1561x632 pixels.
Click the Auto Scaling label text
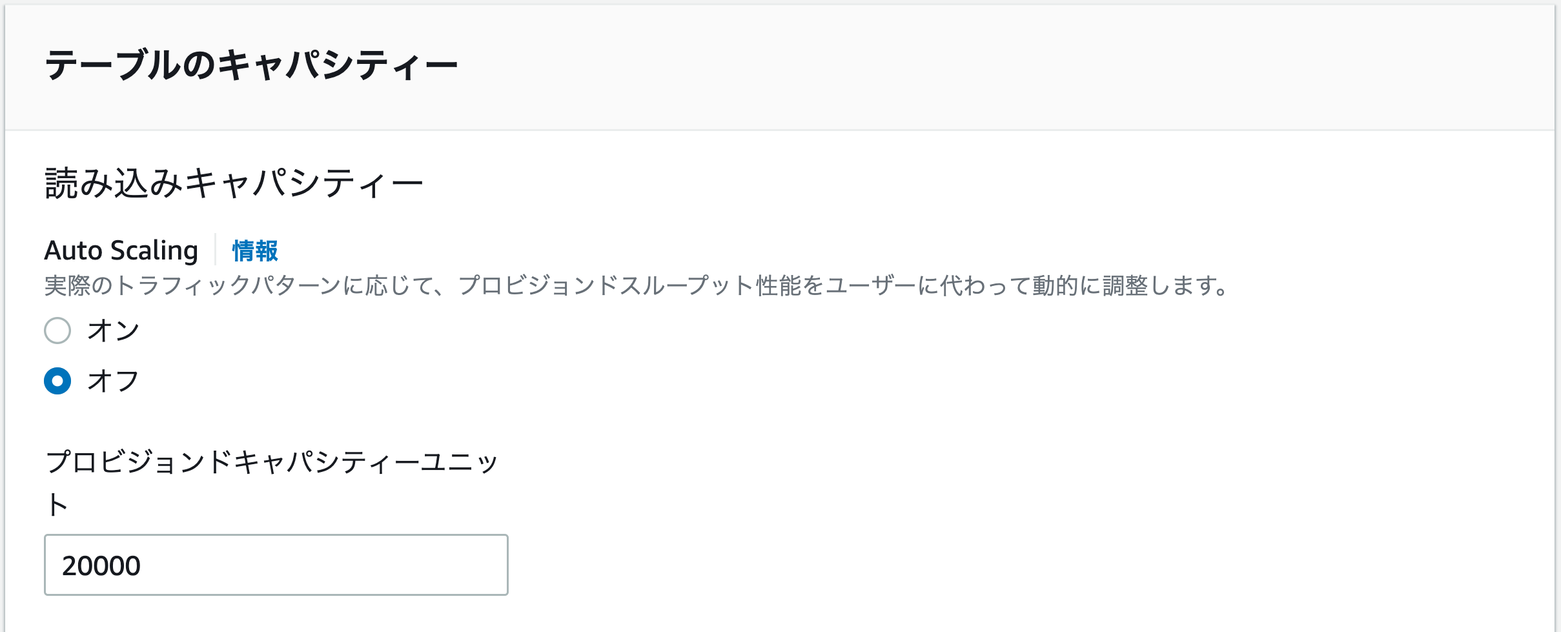point(120,250)
